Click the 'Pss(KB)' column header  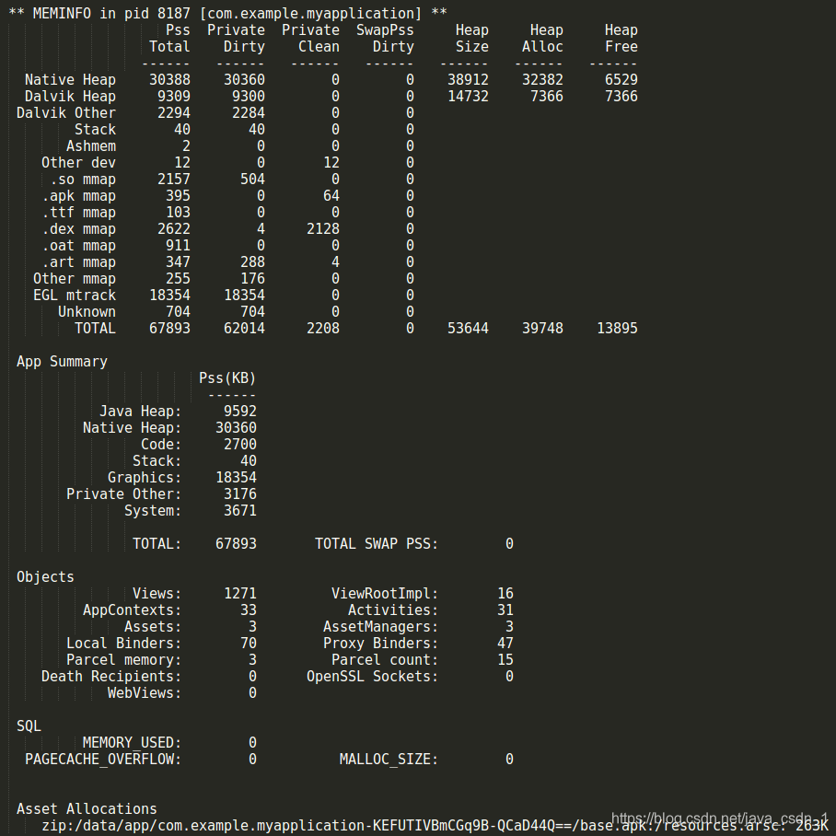point(227,378)
